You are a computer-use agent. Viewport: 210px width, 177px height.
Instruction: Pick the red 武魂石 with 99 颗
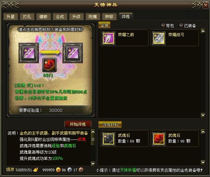159,139
